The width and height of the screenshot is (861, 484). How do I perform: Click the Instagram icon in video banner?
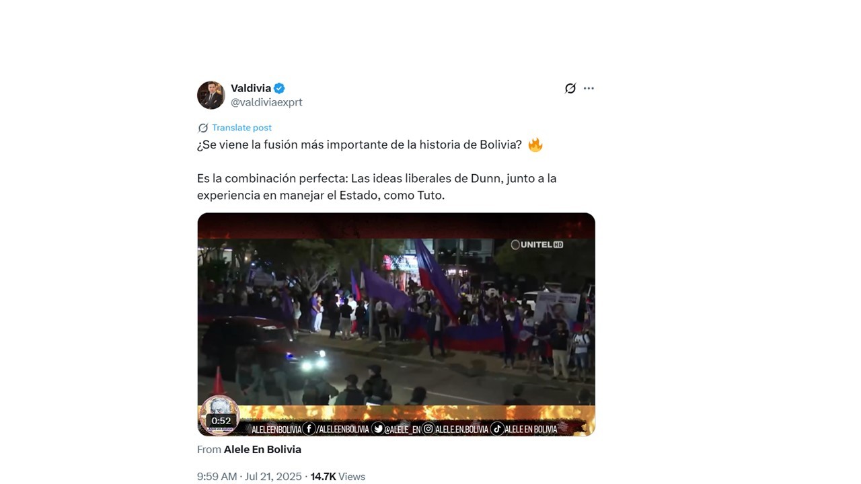pyautogui.click(x=428, y=429)
